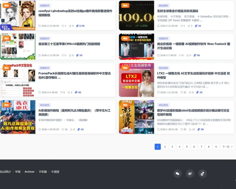Image resolution: width=236 pixels, height=189 pixels.
Task: Open 即梦AI动漫影视剧 post title
Action: 193,112
